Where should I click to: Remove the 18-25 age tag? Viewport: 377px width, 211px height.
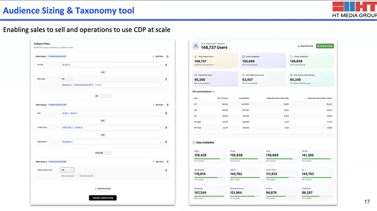coord(67,113)
